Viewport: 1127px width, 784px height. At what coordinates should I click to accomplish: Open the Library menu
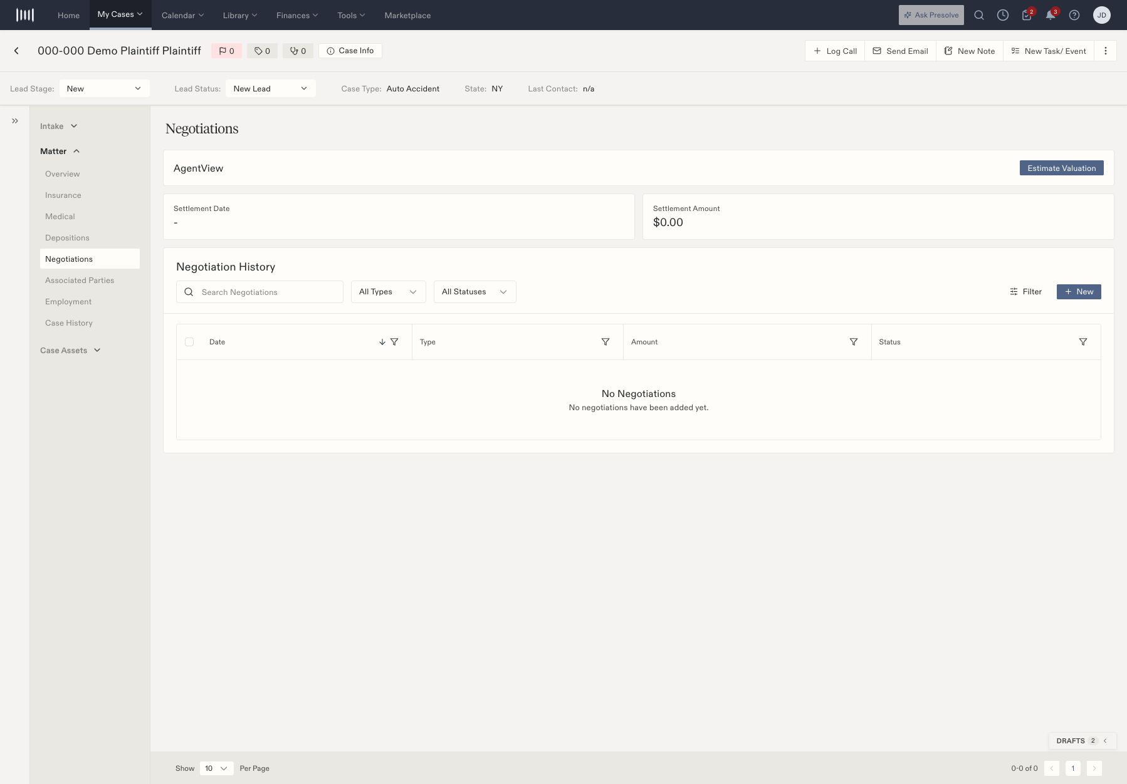[240, 15]
